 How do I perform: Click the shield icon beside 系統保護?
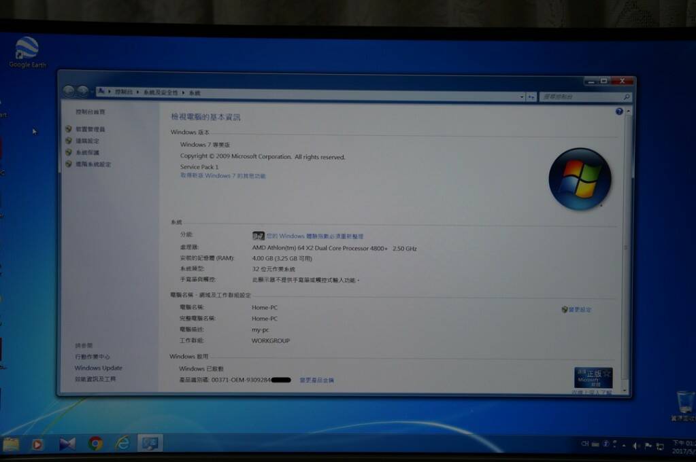click(68, 152)
